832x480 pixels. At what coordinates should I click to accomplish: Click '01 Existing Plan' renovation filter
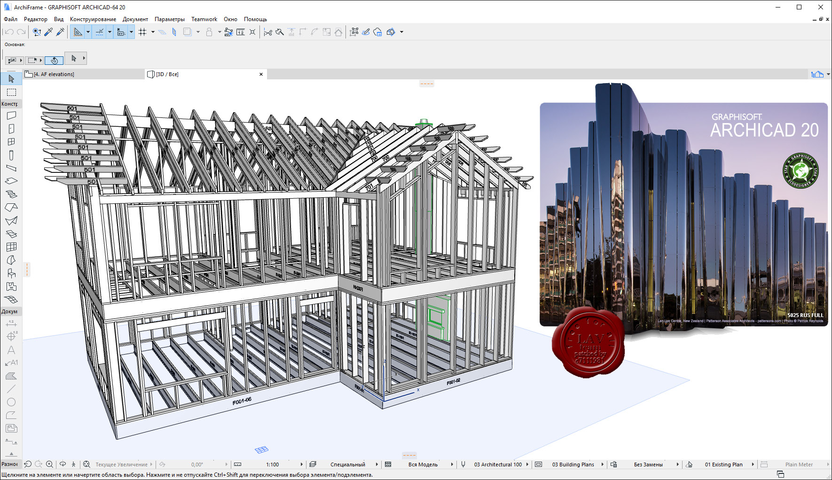tap(723, 465)
